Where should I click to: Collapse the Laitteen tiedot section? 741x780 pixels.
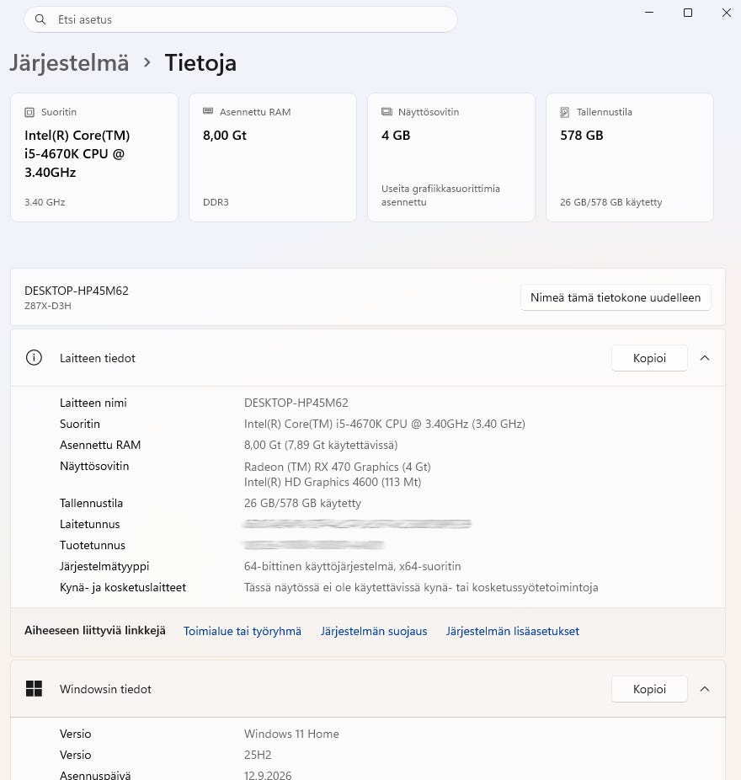[705, 358]
